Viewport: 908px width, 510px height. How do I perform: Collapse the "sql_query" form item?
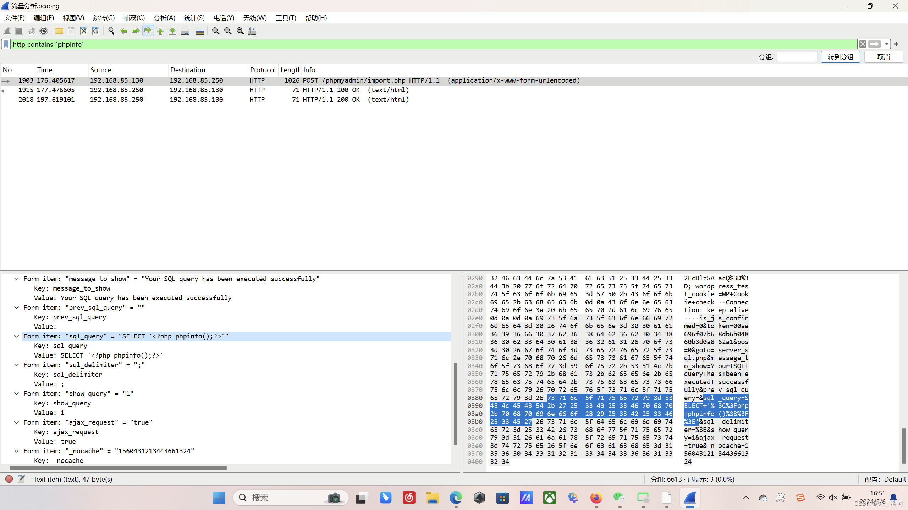tap(16, 336)
